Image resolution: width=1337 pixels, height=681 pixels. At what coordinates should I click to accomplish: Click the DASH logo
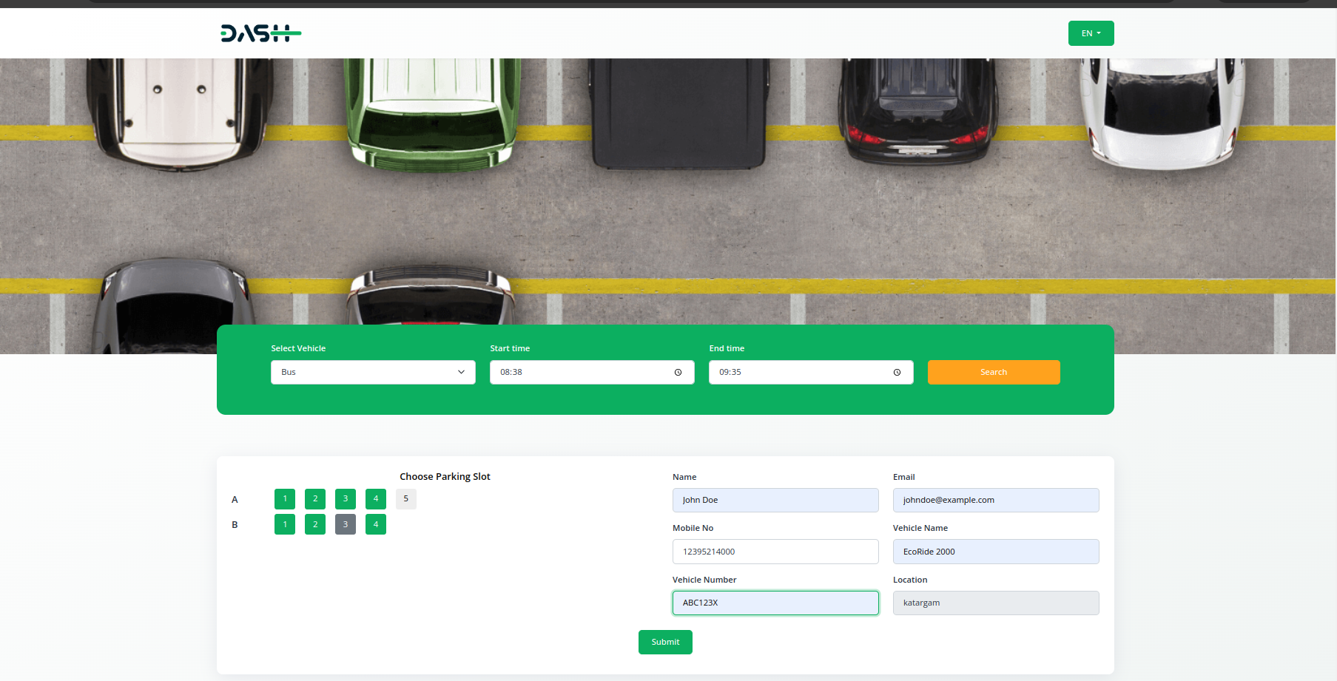tap(260, 33)
